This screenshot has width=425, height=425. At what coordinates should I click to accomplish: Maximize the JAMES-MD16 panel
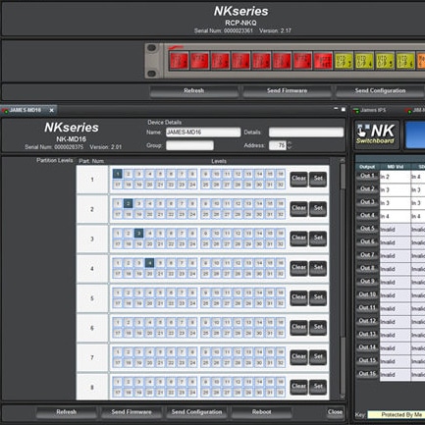pyautogui.click(x=344, y=109)
